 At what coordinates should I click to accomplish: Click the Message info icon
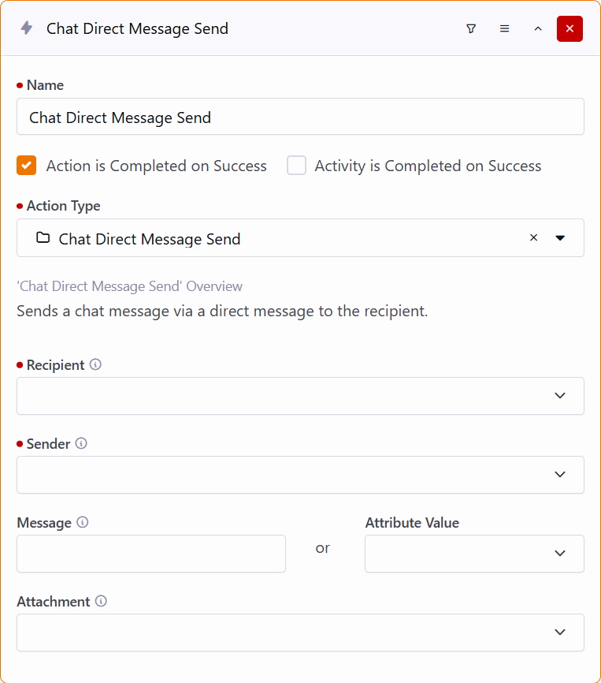point(83,522)
